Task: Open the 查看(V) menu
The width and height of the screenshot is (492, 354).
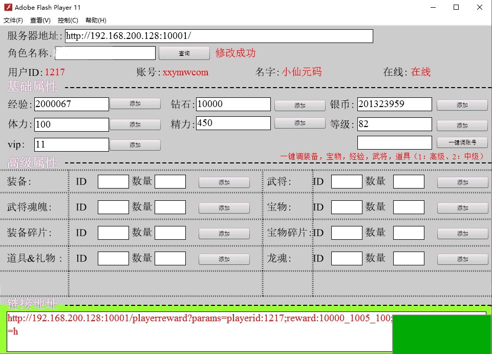Action: (40, 20)
